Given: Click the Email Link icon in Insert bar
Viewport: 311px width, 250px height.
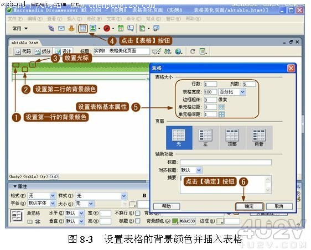Looking at the screenshot, I should (61, 28).
